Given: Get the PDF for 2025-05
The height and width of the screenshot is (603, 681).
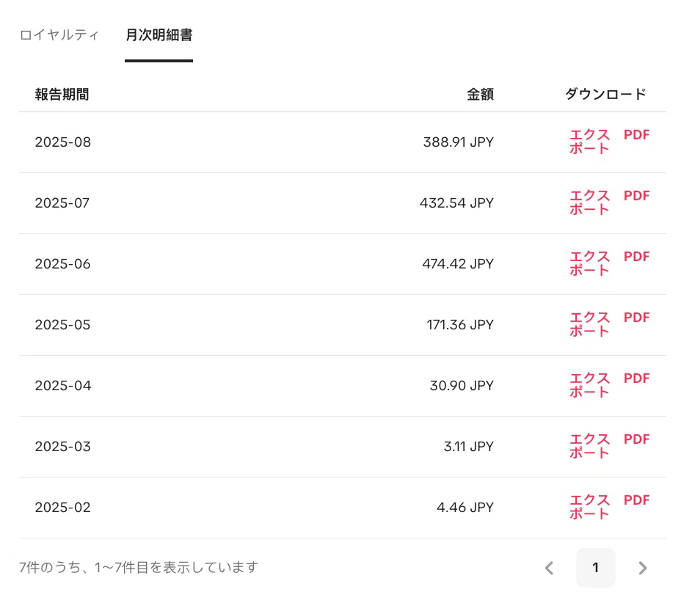Looking at the screenshot, I should (x=637, y=318).
